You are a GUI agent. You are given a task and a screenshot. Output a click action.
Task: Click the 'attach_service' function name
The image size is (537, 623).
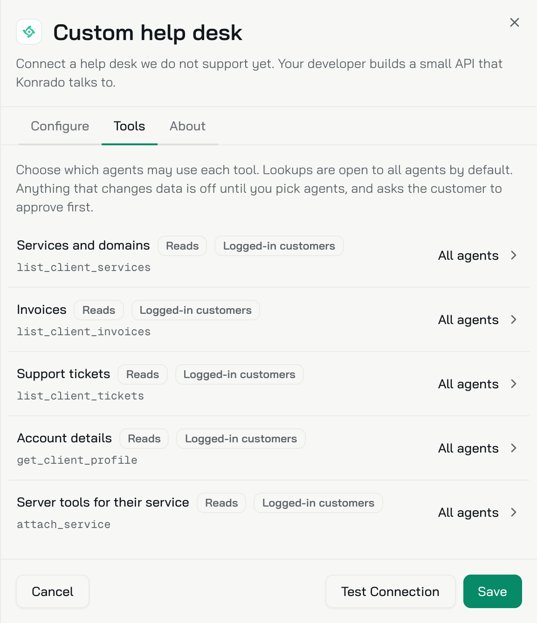pos(64,524)
